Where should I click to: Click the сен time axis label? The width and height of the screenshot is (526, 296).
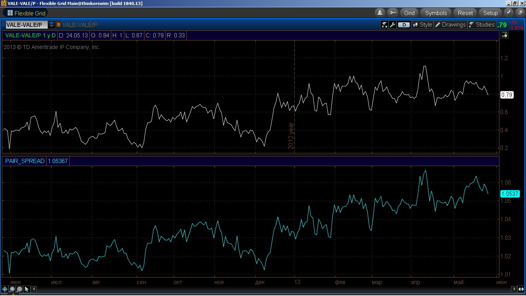[x=141, y=283]
